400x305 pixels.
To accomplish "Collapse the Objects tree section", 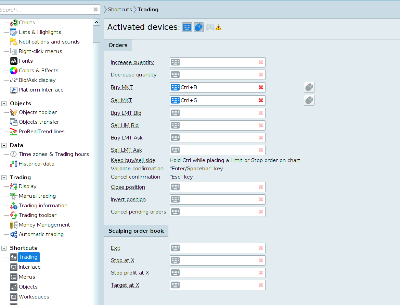I will coord(4,103).
